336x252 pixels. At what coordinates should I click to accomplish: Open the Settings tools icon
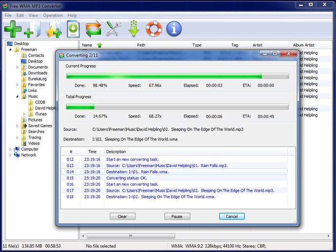click(113, 29)
